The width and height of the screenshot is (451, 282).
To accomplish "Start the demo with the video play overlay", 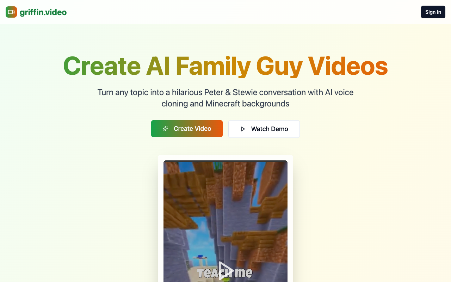I will pos(225,271).
